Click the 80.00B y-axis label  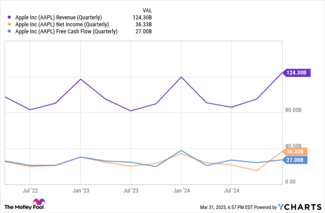[294, 110]
